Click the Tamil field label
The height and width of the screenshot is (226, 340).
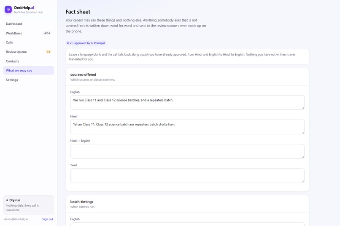click(x=74, y=165)
